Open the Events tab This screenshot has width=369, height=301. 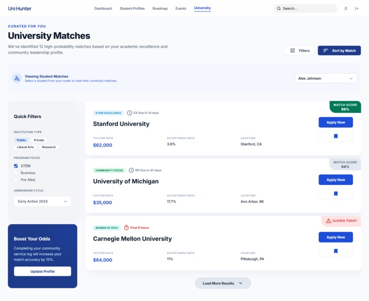[181, 8]
